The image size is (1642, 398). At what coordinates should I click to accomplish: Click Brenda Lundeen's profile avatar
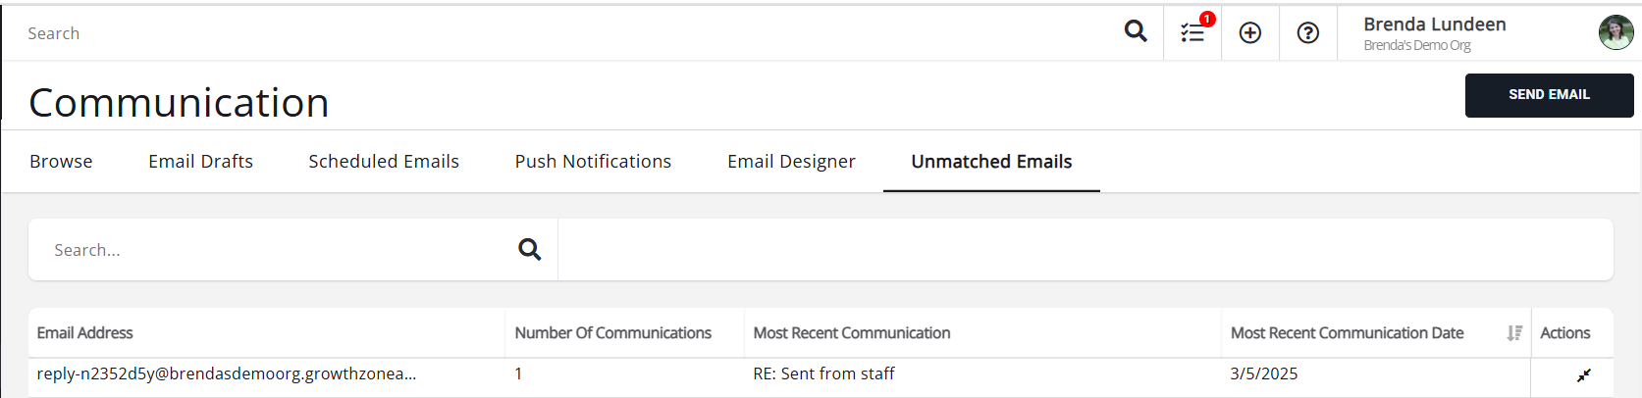click(1616, 32)
